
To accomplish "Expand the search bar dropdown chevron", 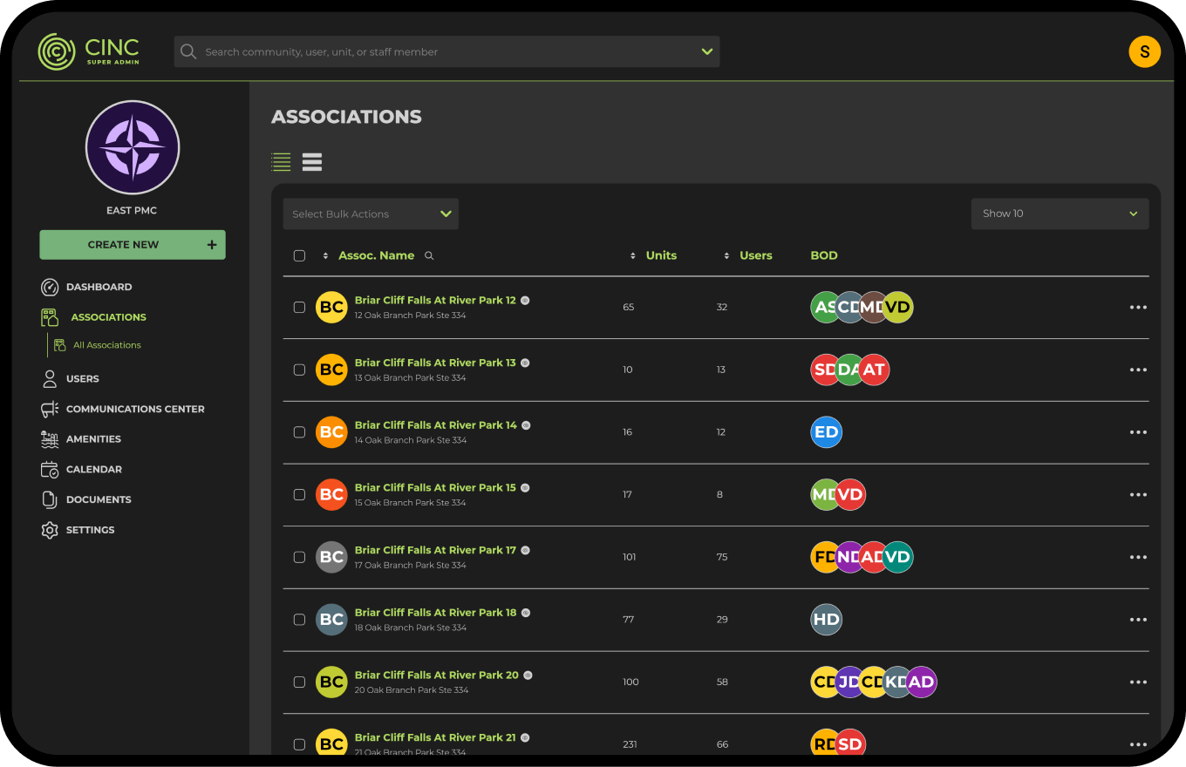I will tap(707, 51).
